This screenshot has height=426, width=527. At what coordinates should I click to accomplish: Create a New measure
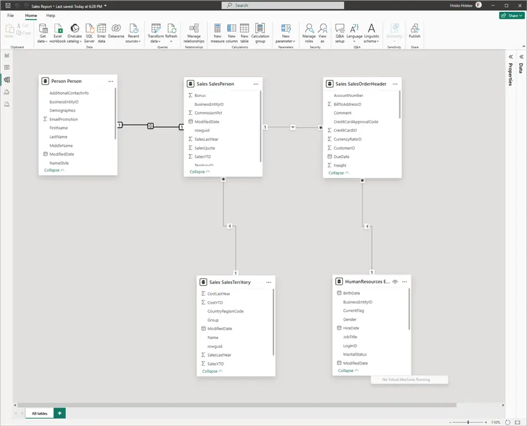tap(217, 33)
